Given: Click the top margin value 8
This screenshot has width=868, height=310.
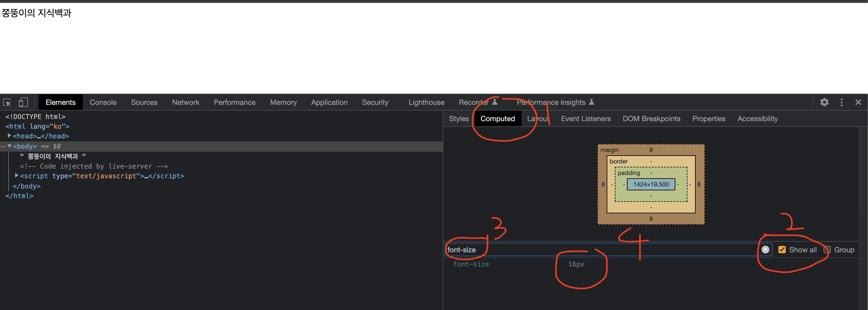Looking at the screenshot, I should (x=651, y=150).
